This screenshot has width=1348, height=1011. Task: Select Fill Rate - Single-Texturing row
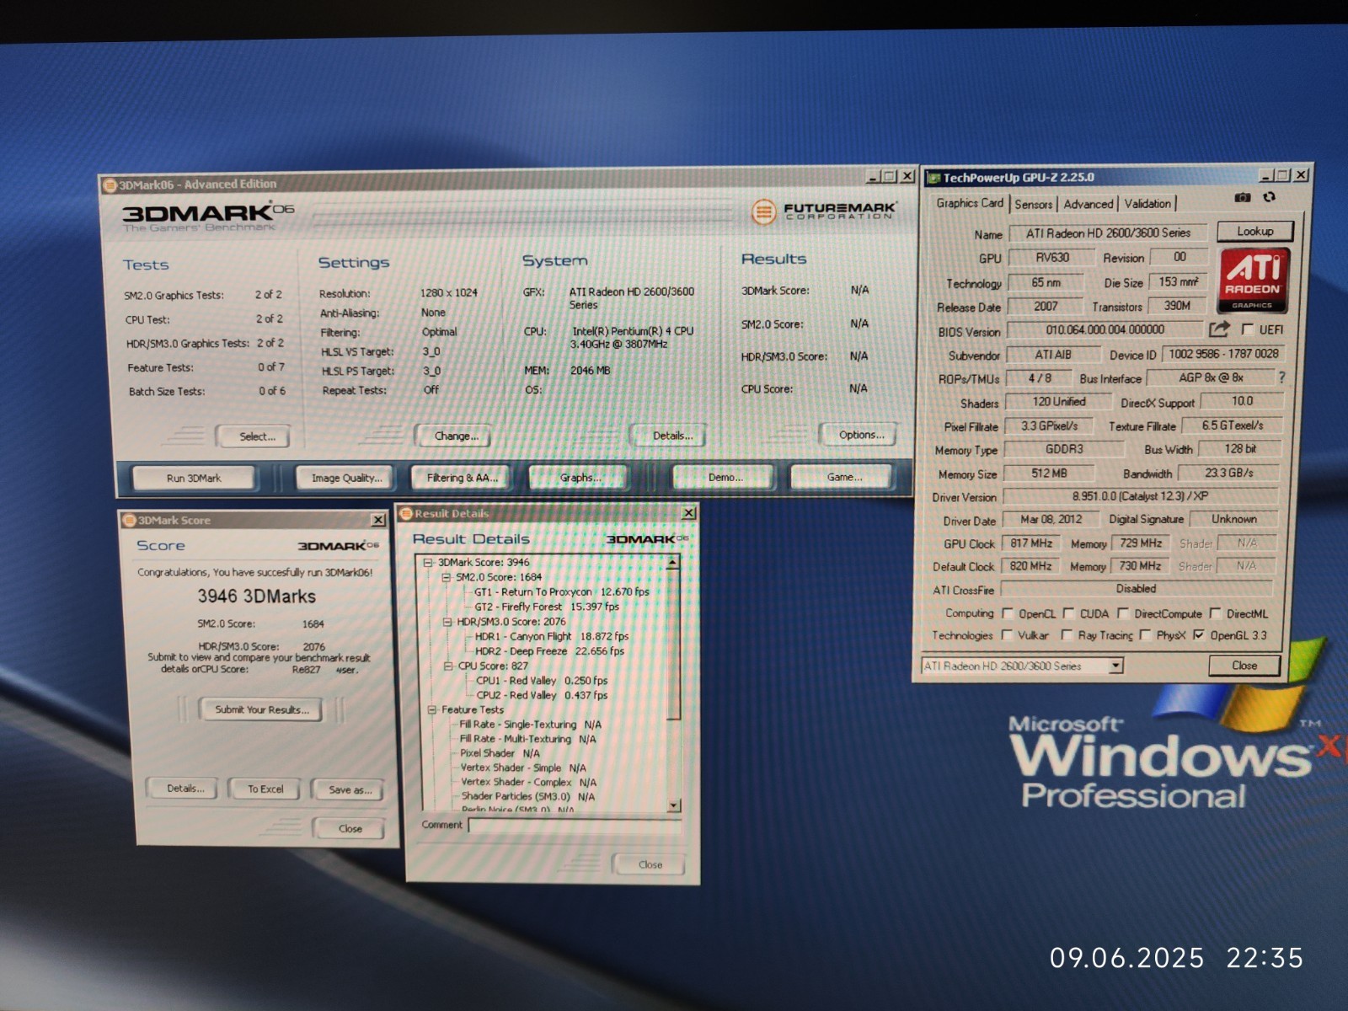(x=530, y=725)
